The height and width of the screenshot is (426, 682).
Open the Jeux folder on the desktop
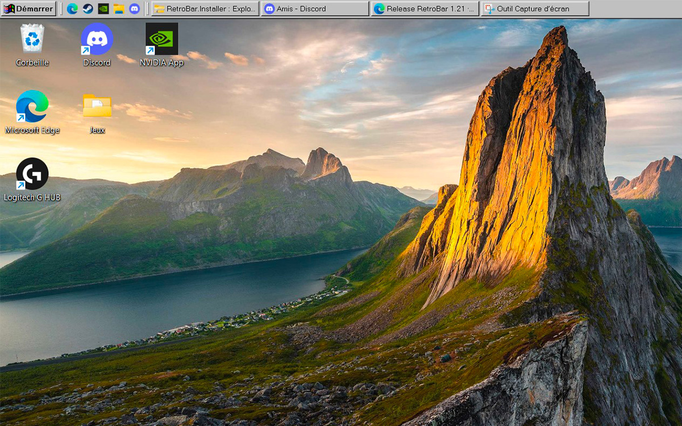pyautogui.click(x=97, y=105)
